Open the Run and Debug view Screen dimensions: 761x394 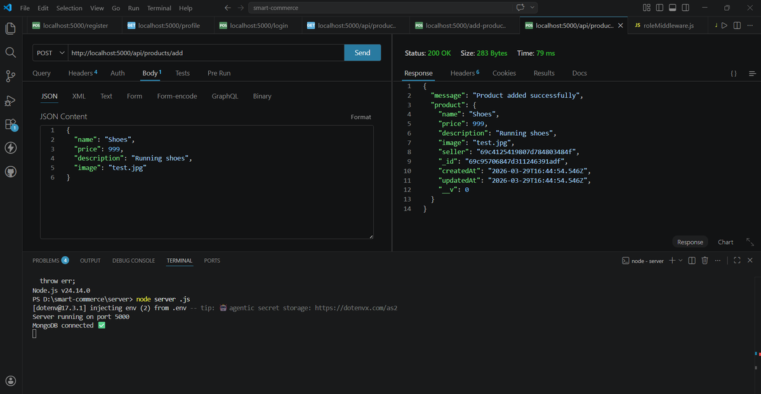pos(11,100)
